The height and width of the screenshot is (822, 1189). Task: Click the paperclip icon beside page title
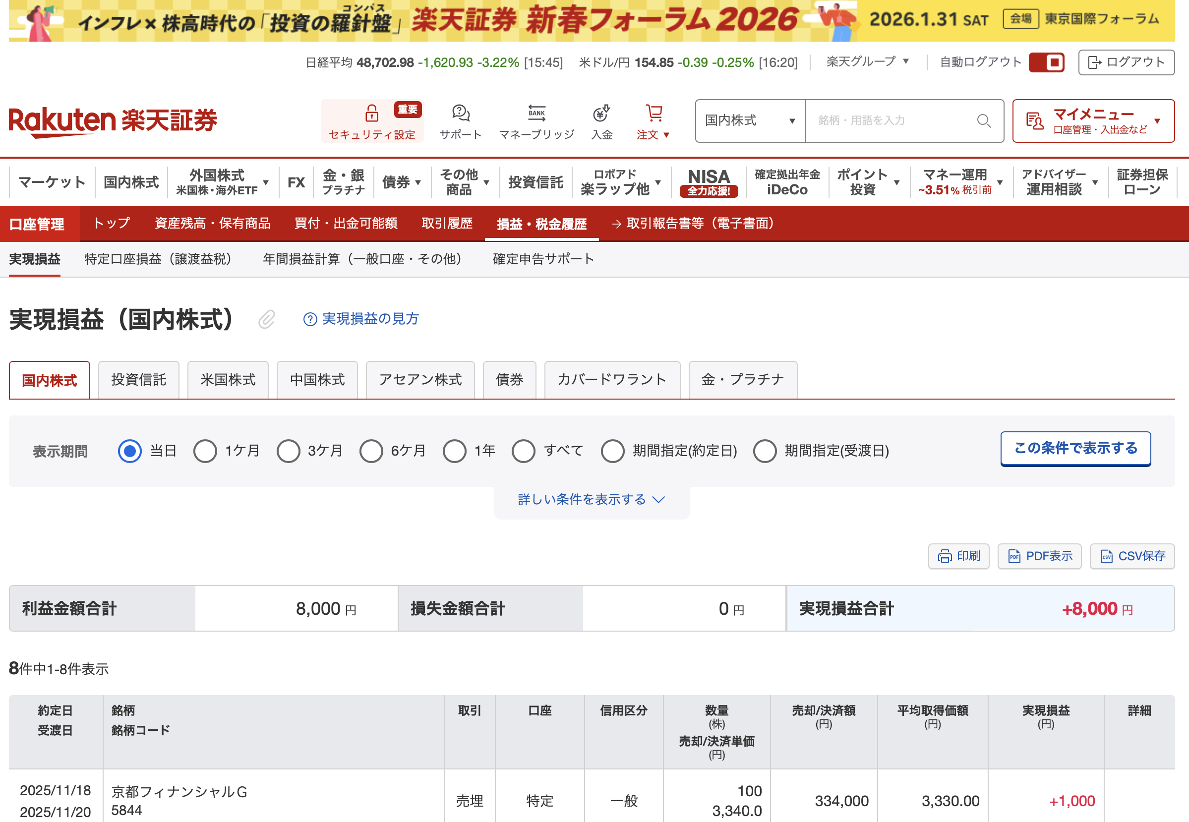pyautogui.click(x=267, y=319)
